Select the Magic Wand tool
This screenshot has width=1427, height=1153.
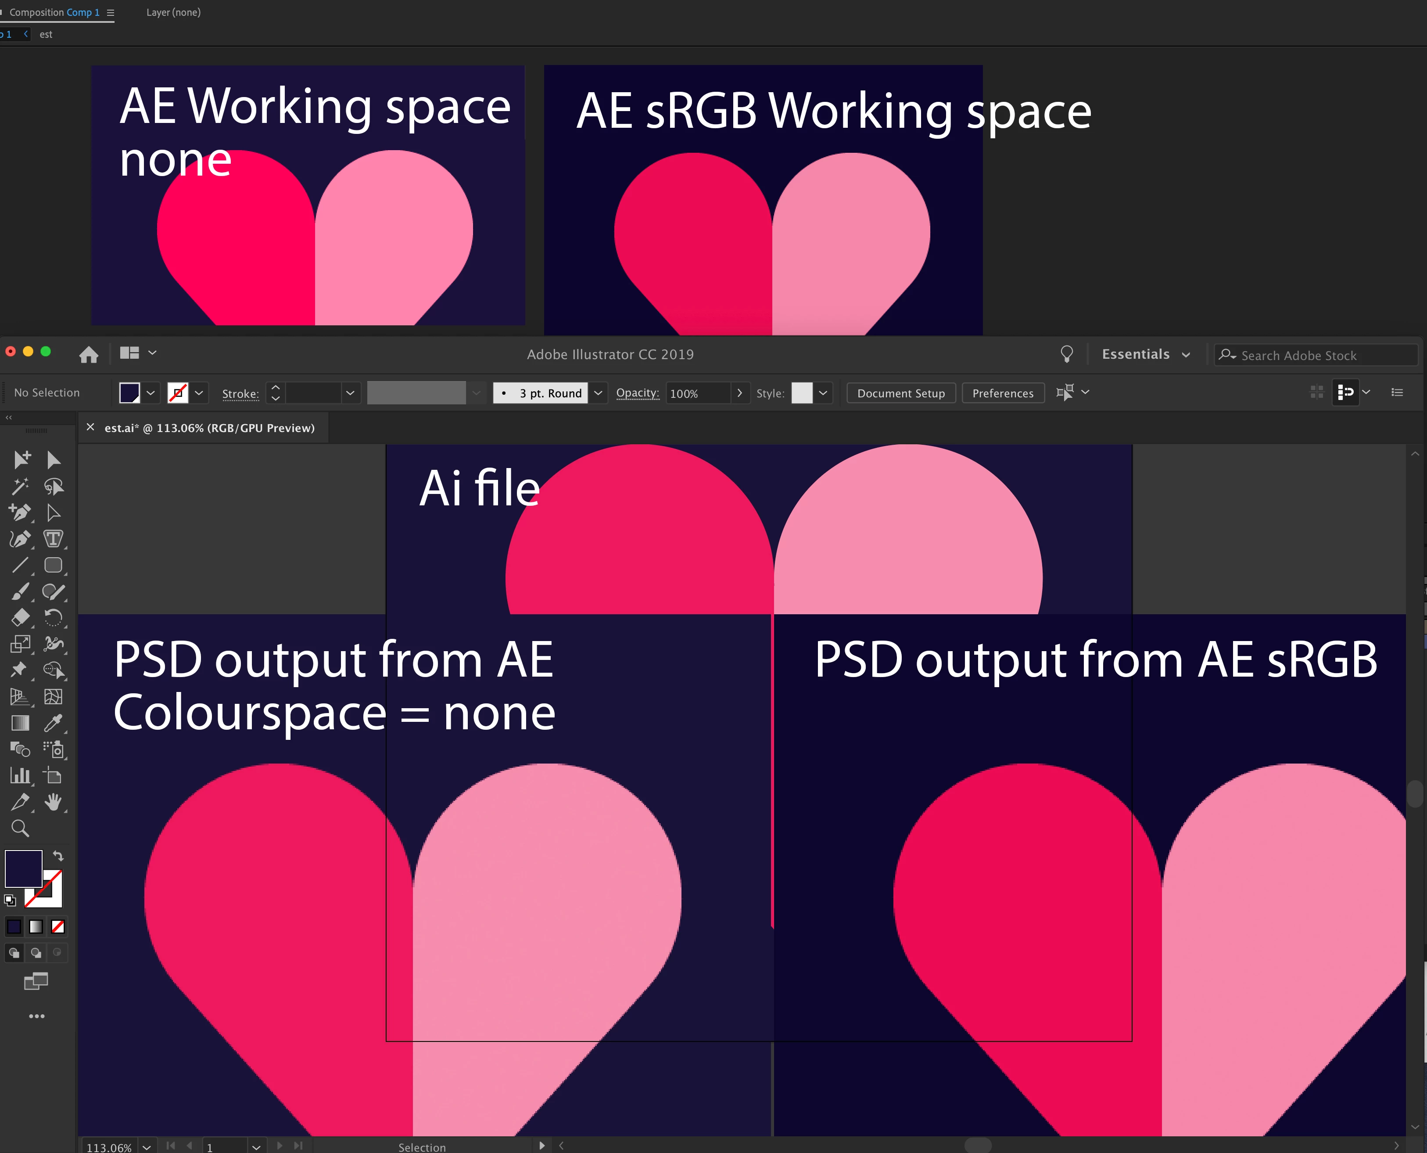click(x=20, y=486)
